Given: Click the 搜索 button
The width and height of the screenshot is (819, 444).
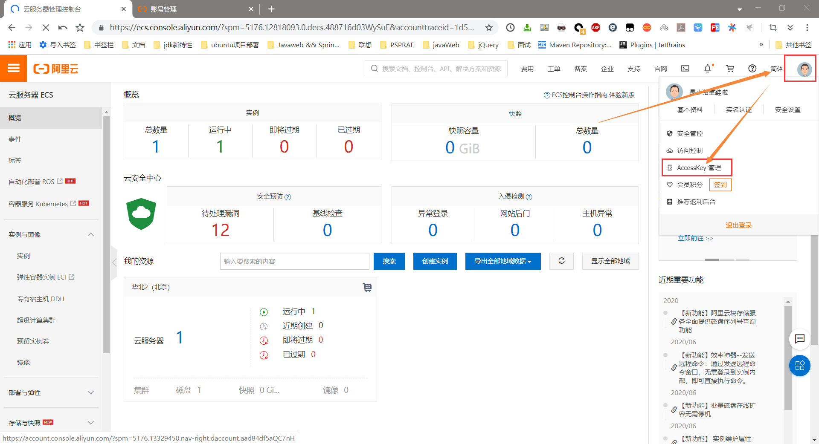Looking at the screenshot, I should [389, 261].
